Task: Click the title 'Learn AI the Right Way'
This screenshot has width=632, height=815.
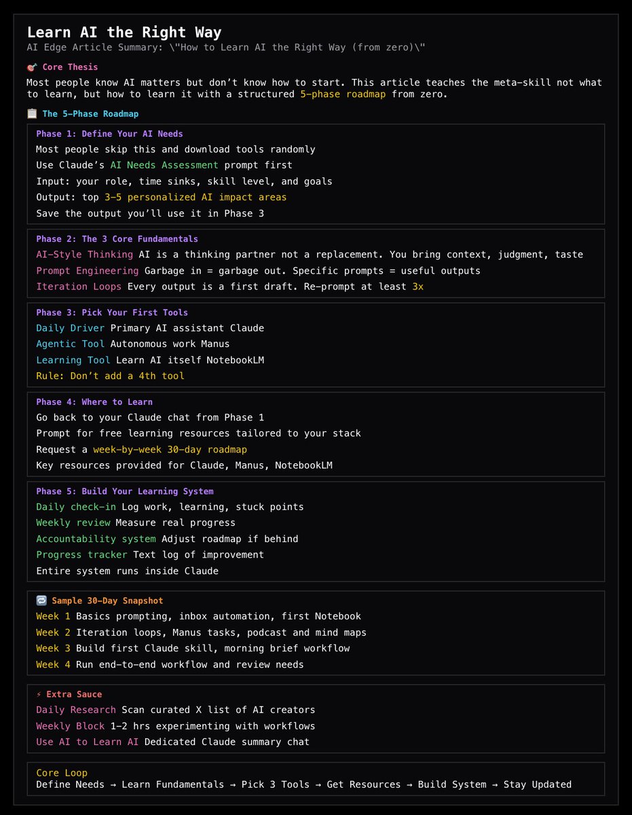Action: click(x=124, y=32)
